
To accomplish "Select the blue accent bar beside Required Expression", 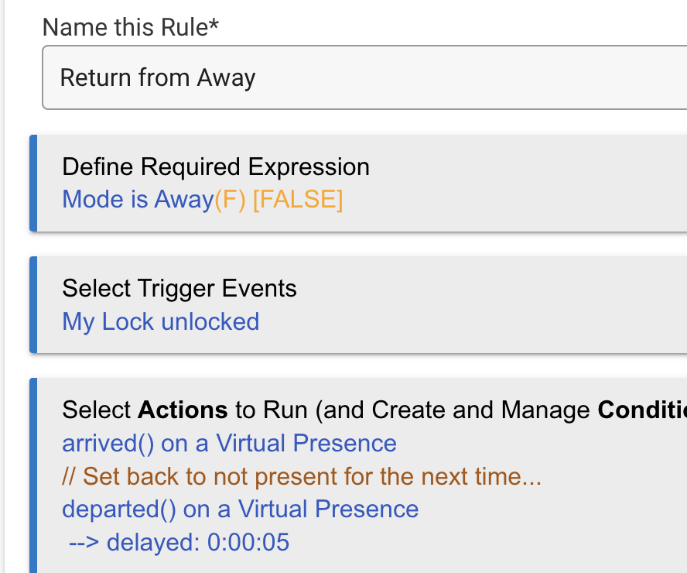I will tap(32, 183).
